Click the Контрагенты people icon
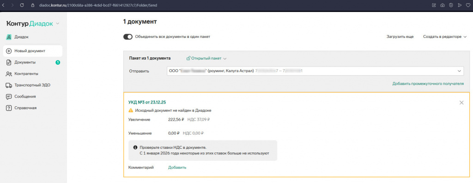 pos(9,73)
